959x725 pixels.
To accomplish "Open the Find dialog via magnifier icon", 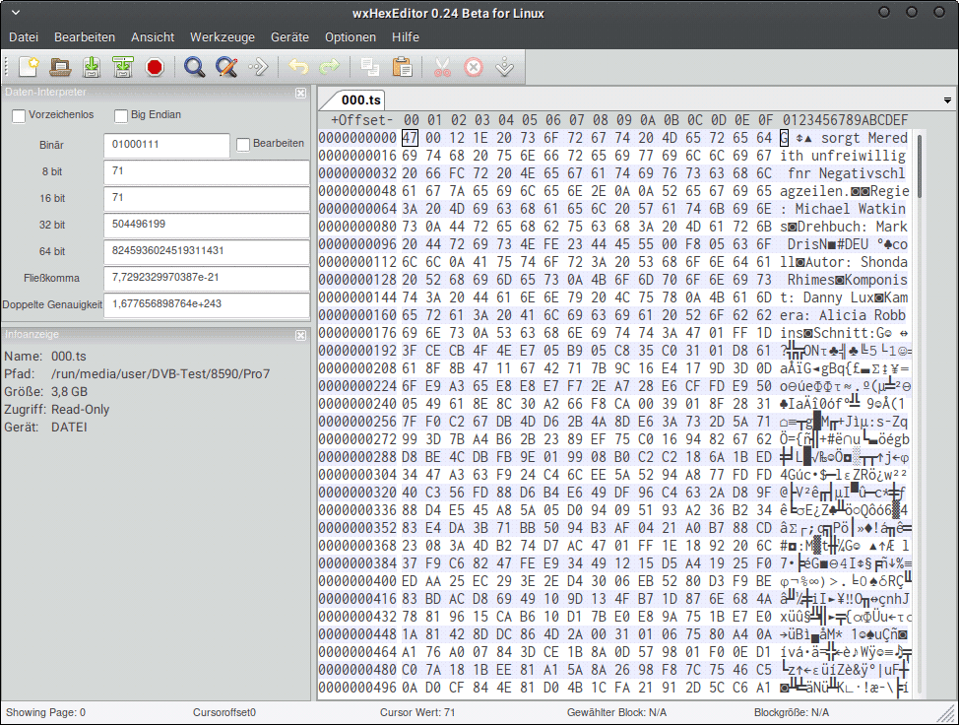I will click(194, 67).
